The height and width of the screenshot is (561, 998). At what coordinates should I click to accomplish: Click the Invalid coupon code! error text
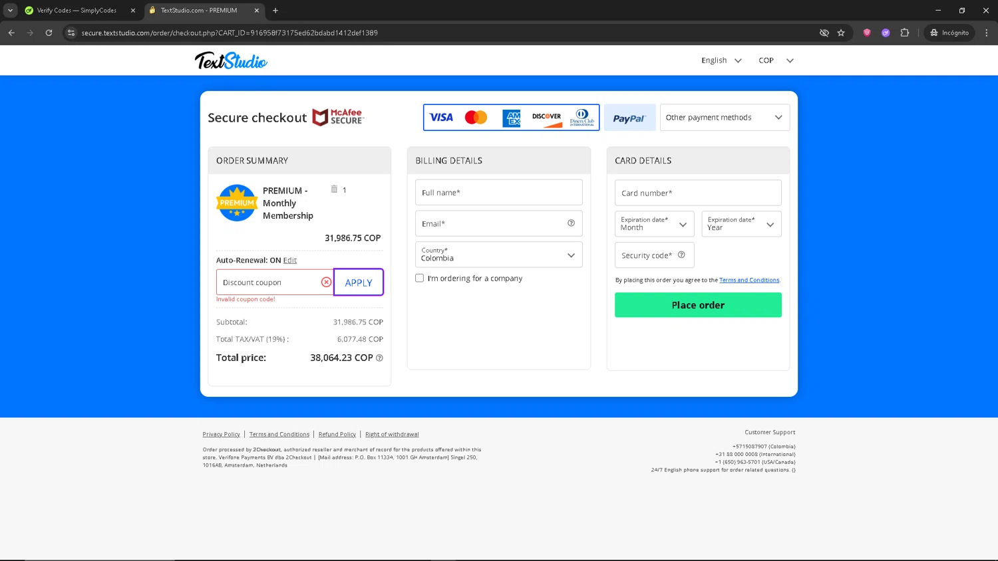(246, 299)
